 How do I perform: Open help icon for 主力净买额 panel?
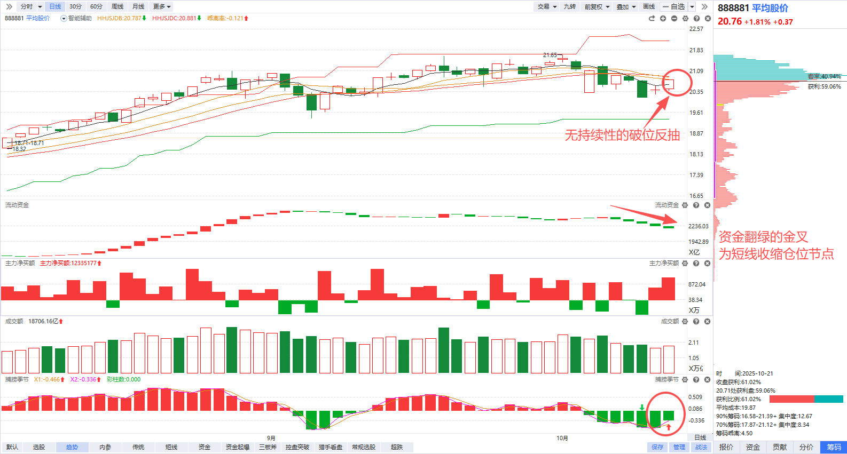pos(696,264)
